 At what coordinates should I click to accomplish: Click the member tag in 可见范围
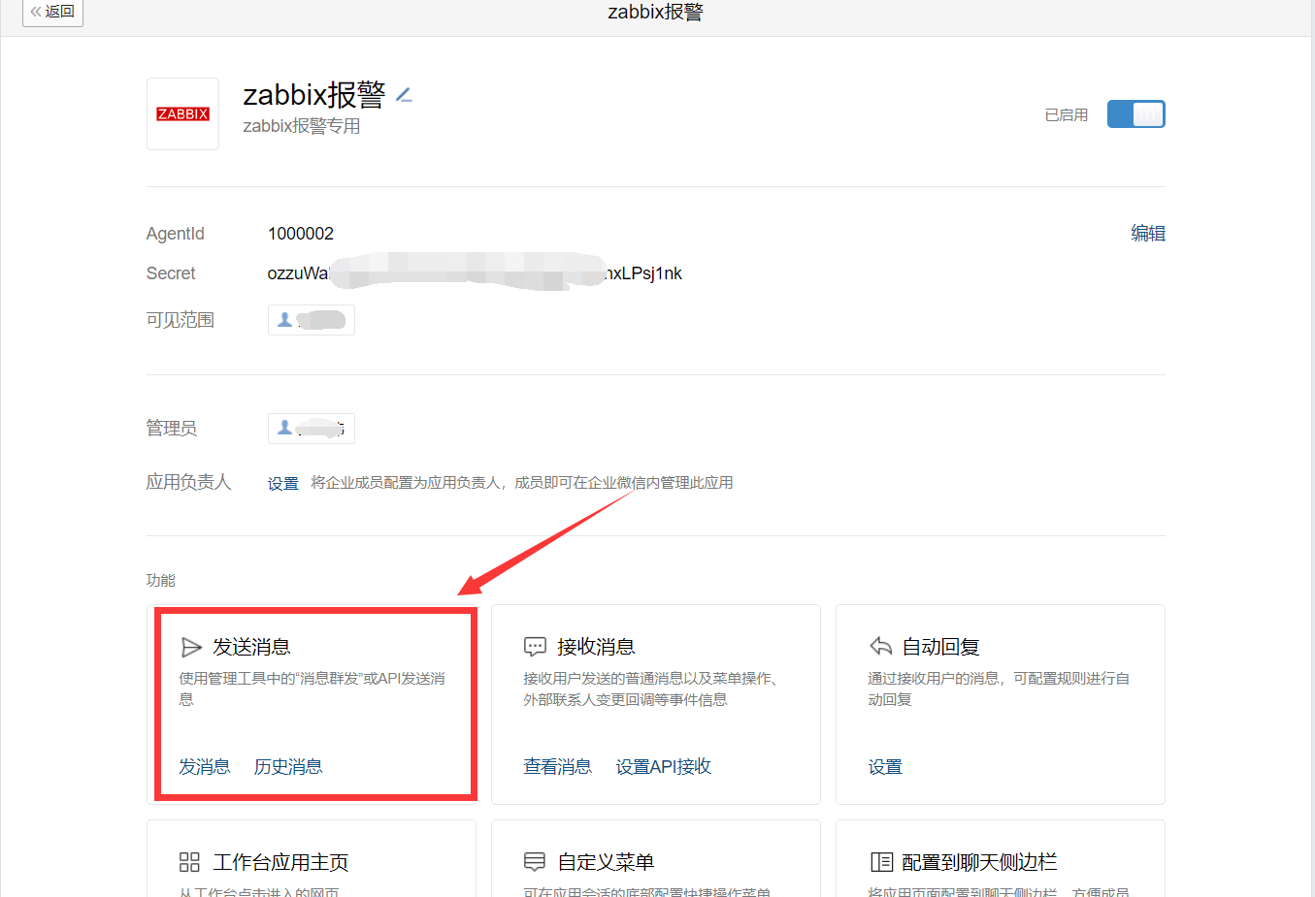[x=312, y=320]
